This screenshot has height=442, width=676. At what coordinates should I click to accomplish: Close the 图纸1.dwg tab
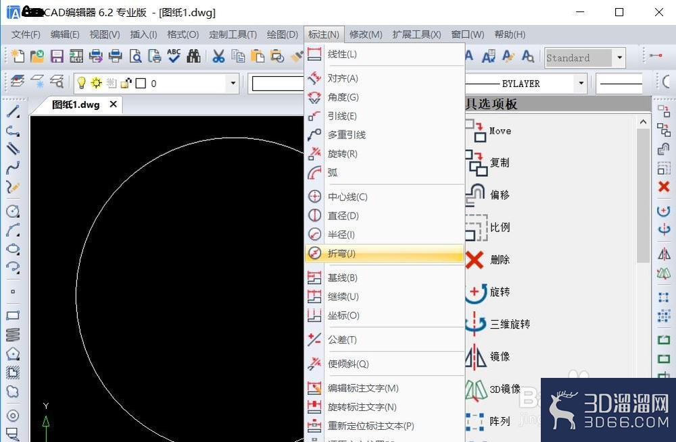click(x=114, y=104)
